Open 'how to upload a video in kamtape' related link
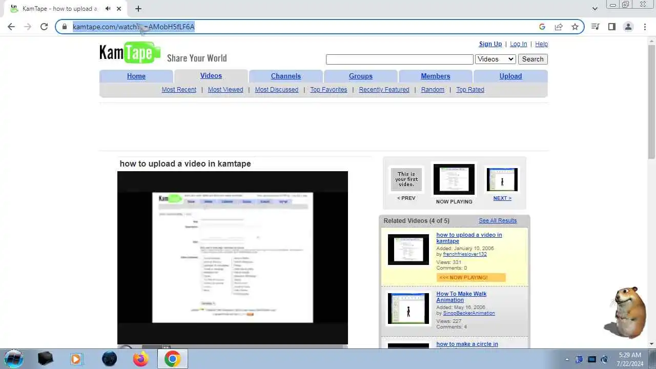The height and width of the screenshot is (369, 656). click(x=469, y=238)
